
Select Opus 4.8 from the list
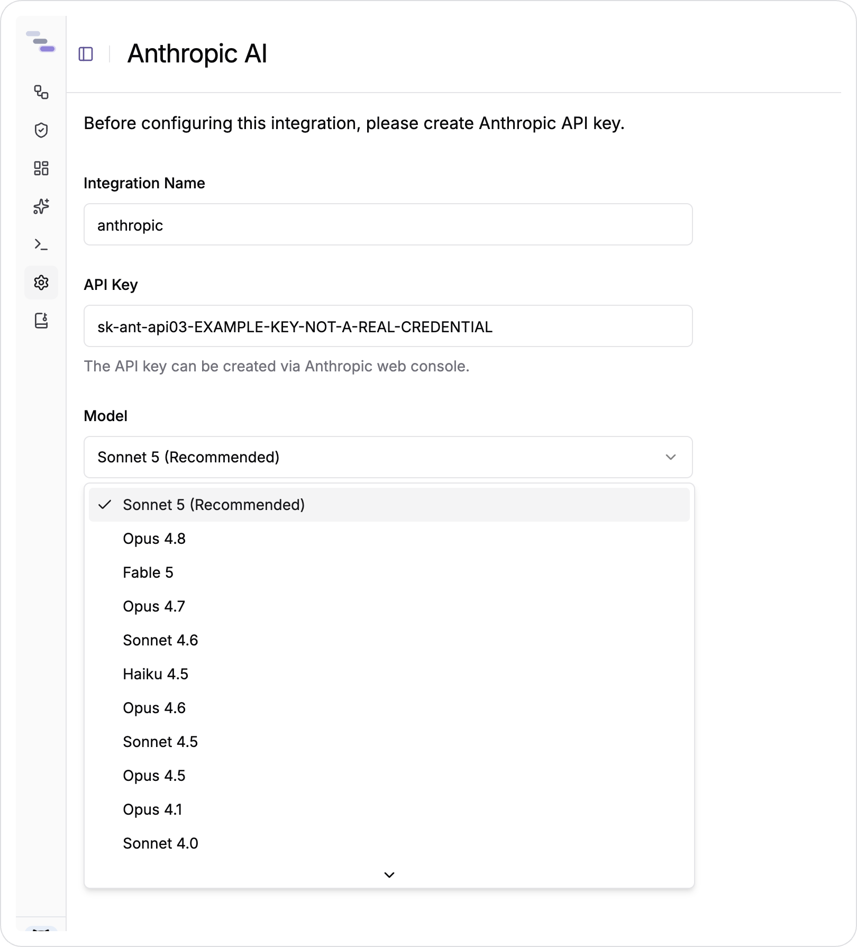[x=389, y=539]
